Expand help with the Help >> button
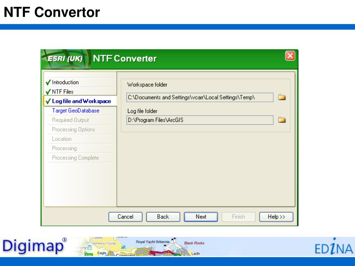Viewport: 355px width, 266px height. 276,217
